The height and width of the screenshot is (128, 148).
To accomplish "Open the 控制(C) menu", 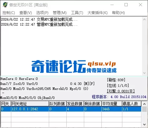I will point(9,13).
